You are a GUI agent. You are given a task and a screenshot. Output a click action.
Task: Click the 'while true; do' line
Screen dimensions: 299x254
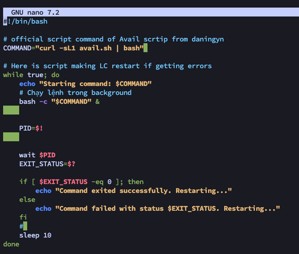point(31,75)
